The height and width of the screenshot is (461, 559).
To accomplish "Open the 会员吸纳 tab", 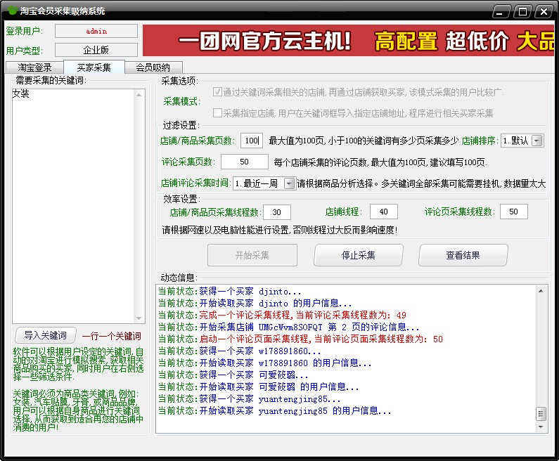I will pyautogui.click(x=153, y=67).
